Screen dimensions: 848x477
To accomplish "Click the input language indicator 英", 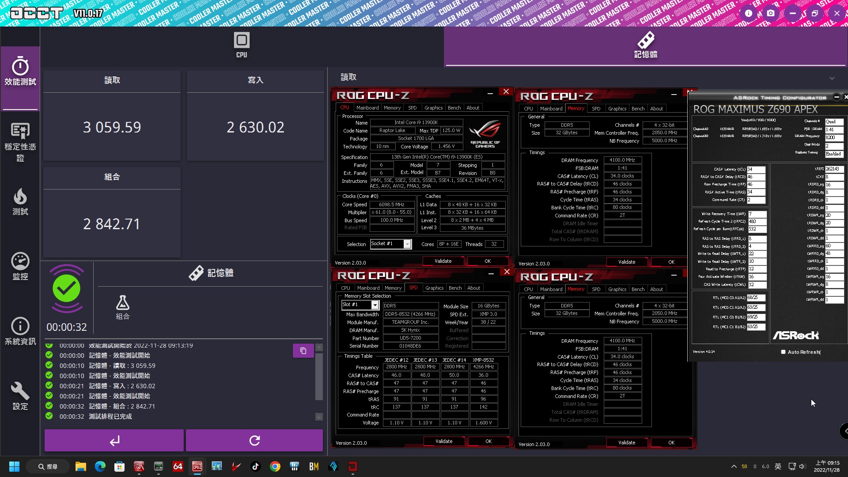I will pos(778,466).
